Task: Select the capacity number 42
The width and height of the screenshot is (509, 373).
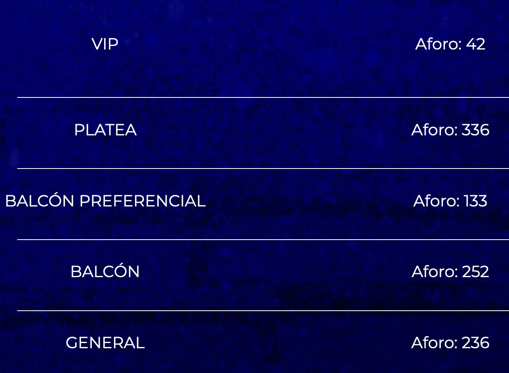Action: click(475, 44)
